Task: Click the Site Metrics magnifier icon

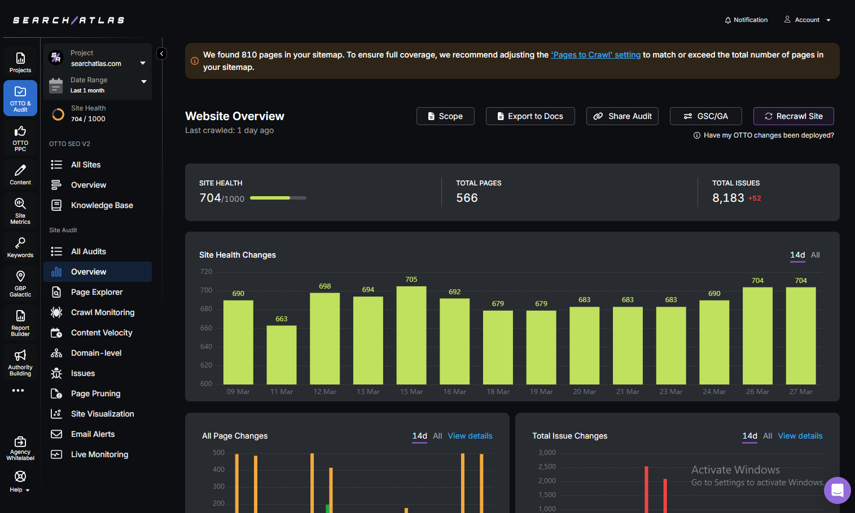Action: (20, 206)
